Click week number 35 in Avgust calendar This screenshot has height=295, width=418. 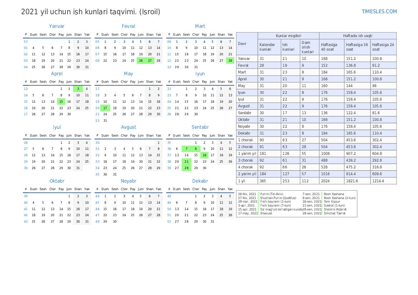tap(97, 174)
